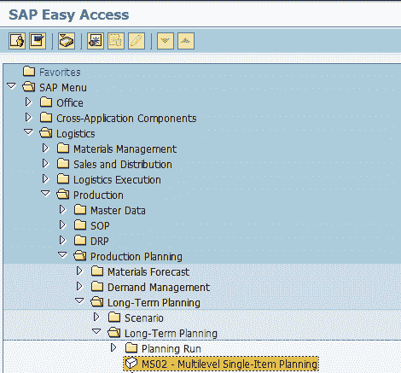
Task: Click the Materials Forecast folder icon
Action: tap(97, 271)
